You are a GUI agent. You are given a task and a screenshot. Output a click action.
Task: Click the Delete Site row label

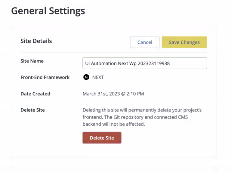pos(32,110)
